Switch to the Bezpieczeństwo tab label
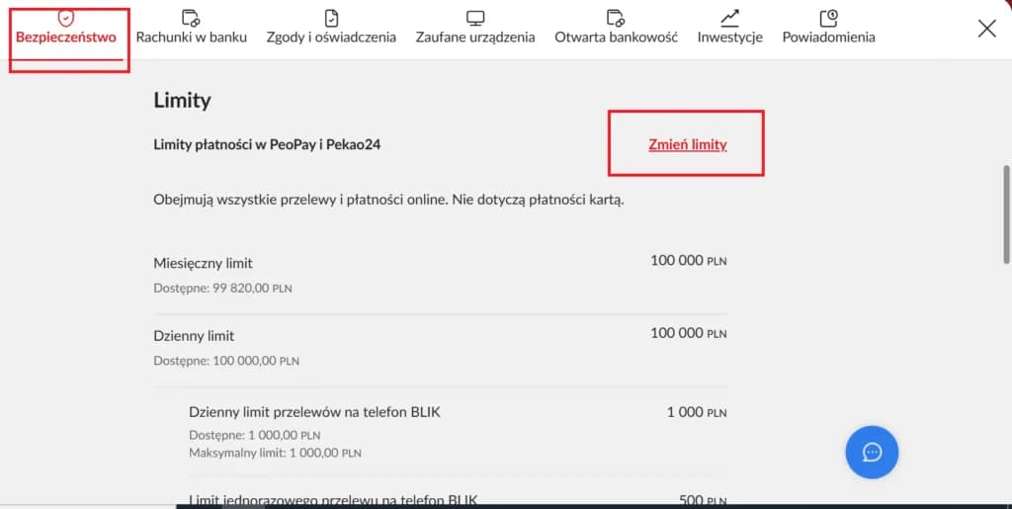 pyautogui.click(x=66, y=38)
